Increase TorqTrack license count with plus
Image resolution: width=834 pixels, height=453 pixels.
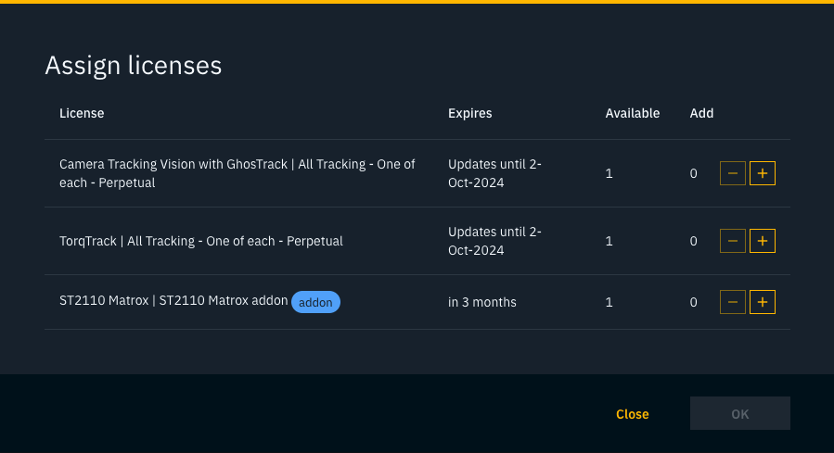[763, 241]
